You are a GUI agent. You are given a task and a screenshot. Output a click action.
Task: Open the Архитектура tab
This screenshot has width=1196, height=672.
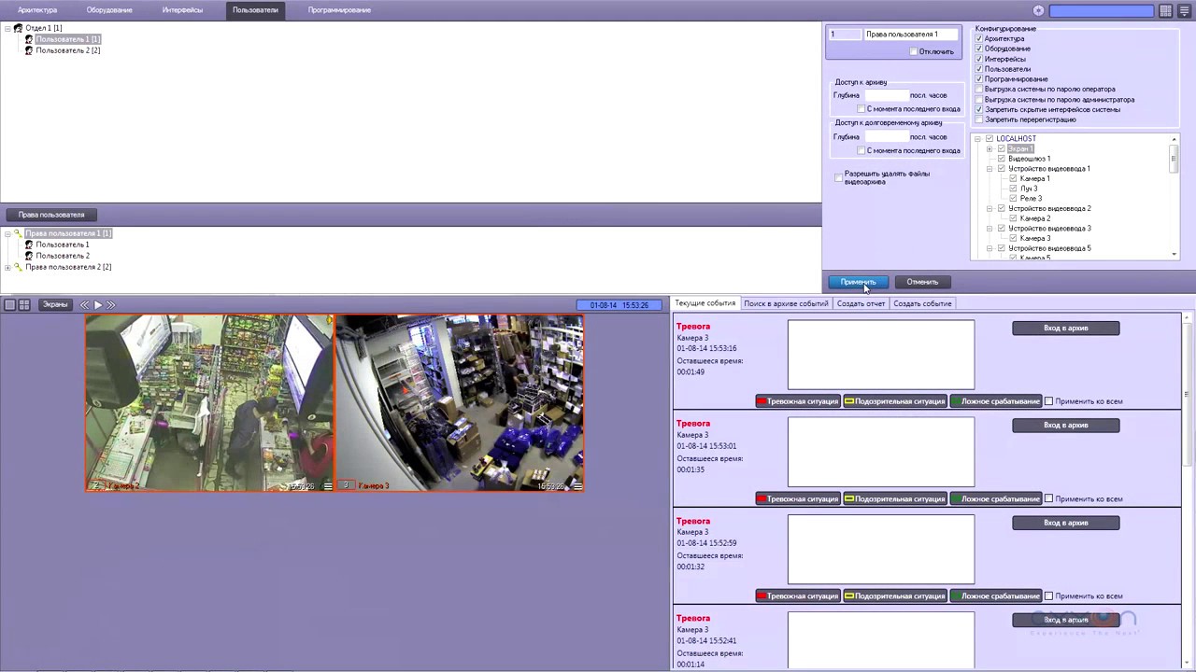pos(37,10)
